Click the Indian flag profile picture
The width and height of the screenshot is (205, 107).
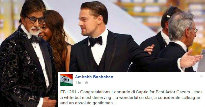point(66,80)
